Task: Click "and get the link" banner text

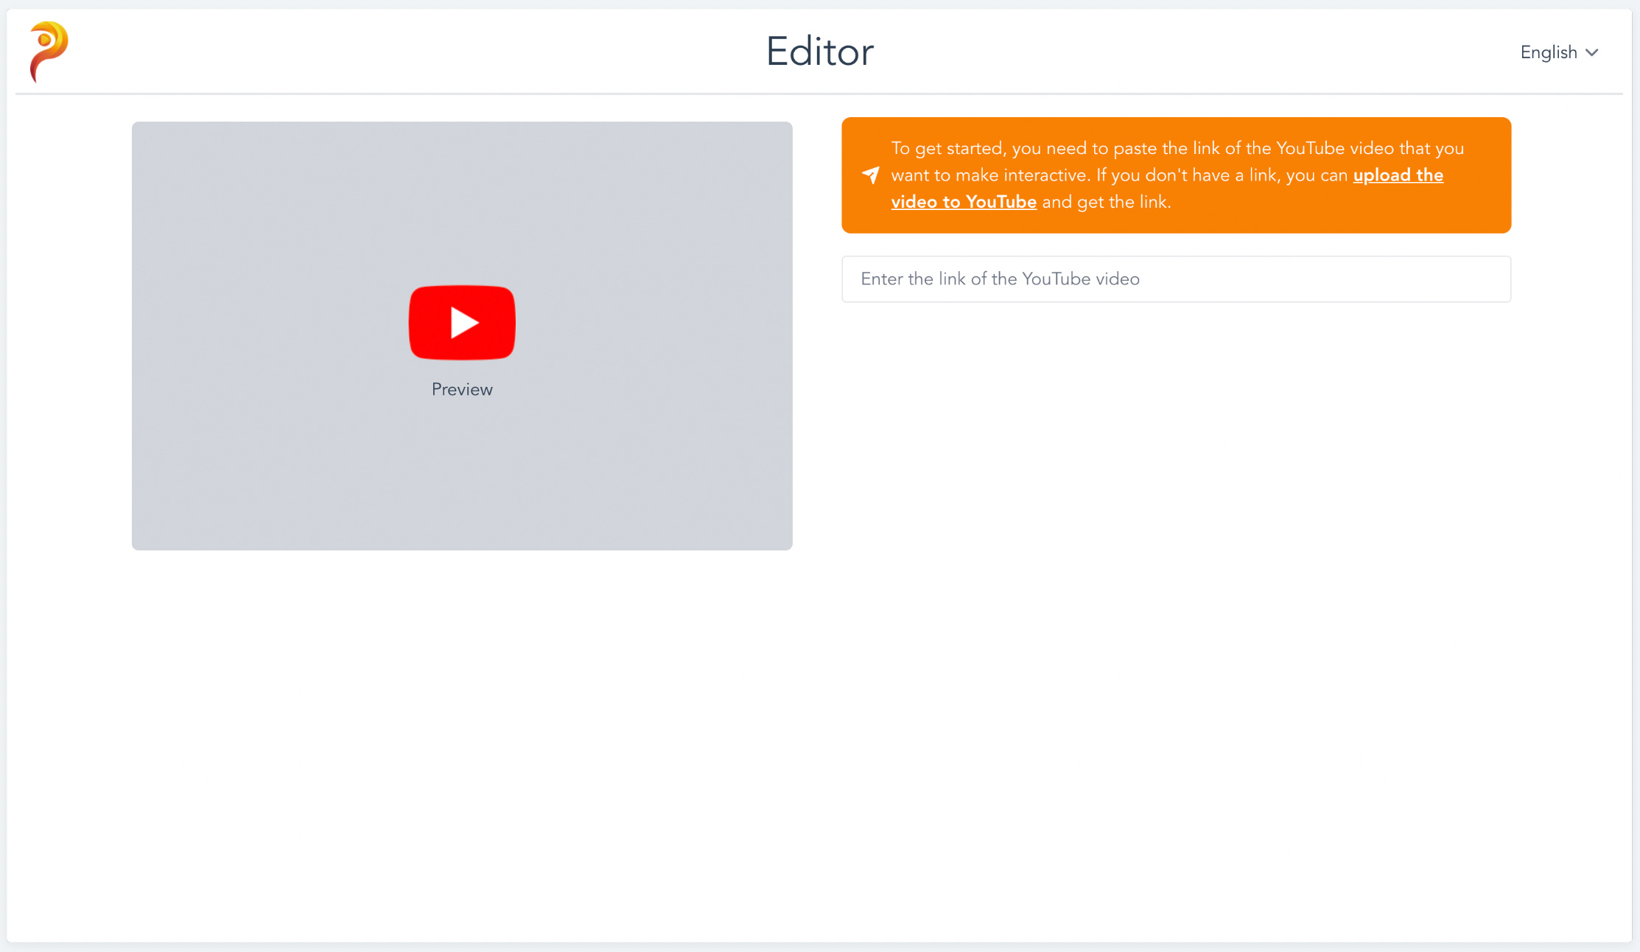Action: coord(1105,203)
